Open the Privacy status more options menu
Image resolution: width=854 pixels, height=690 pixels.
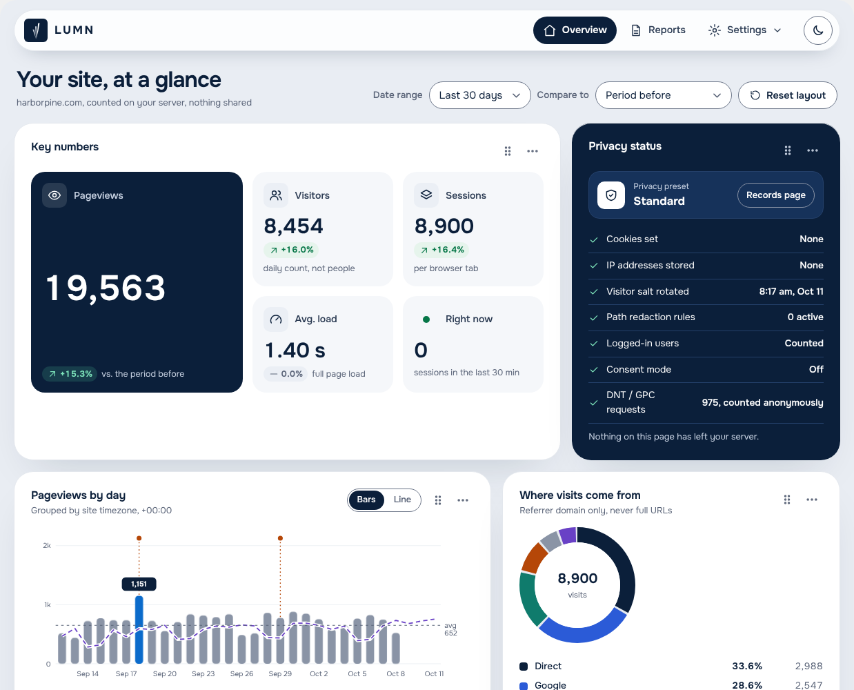coord(813,150)
